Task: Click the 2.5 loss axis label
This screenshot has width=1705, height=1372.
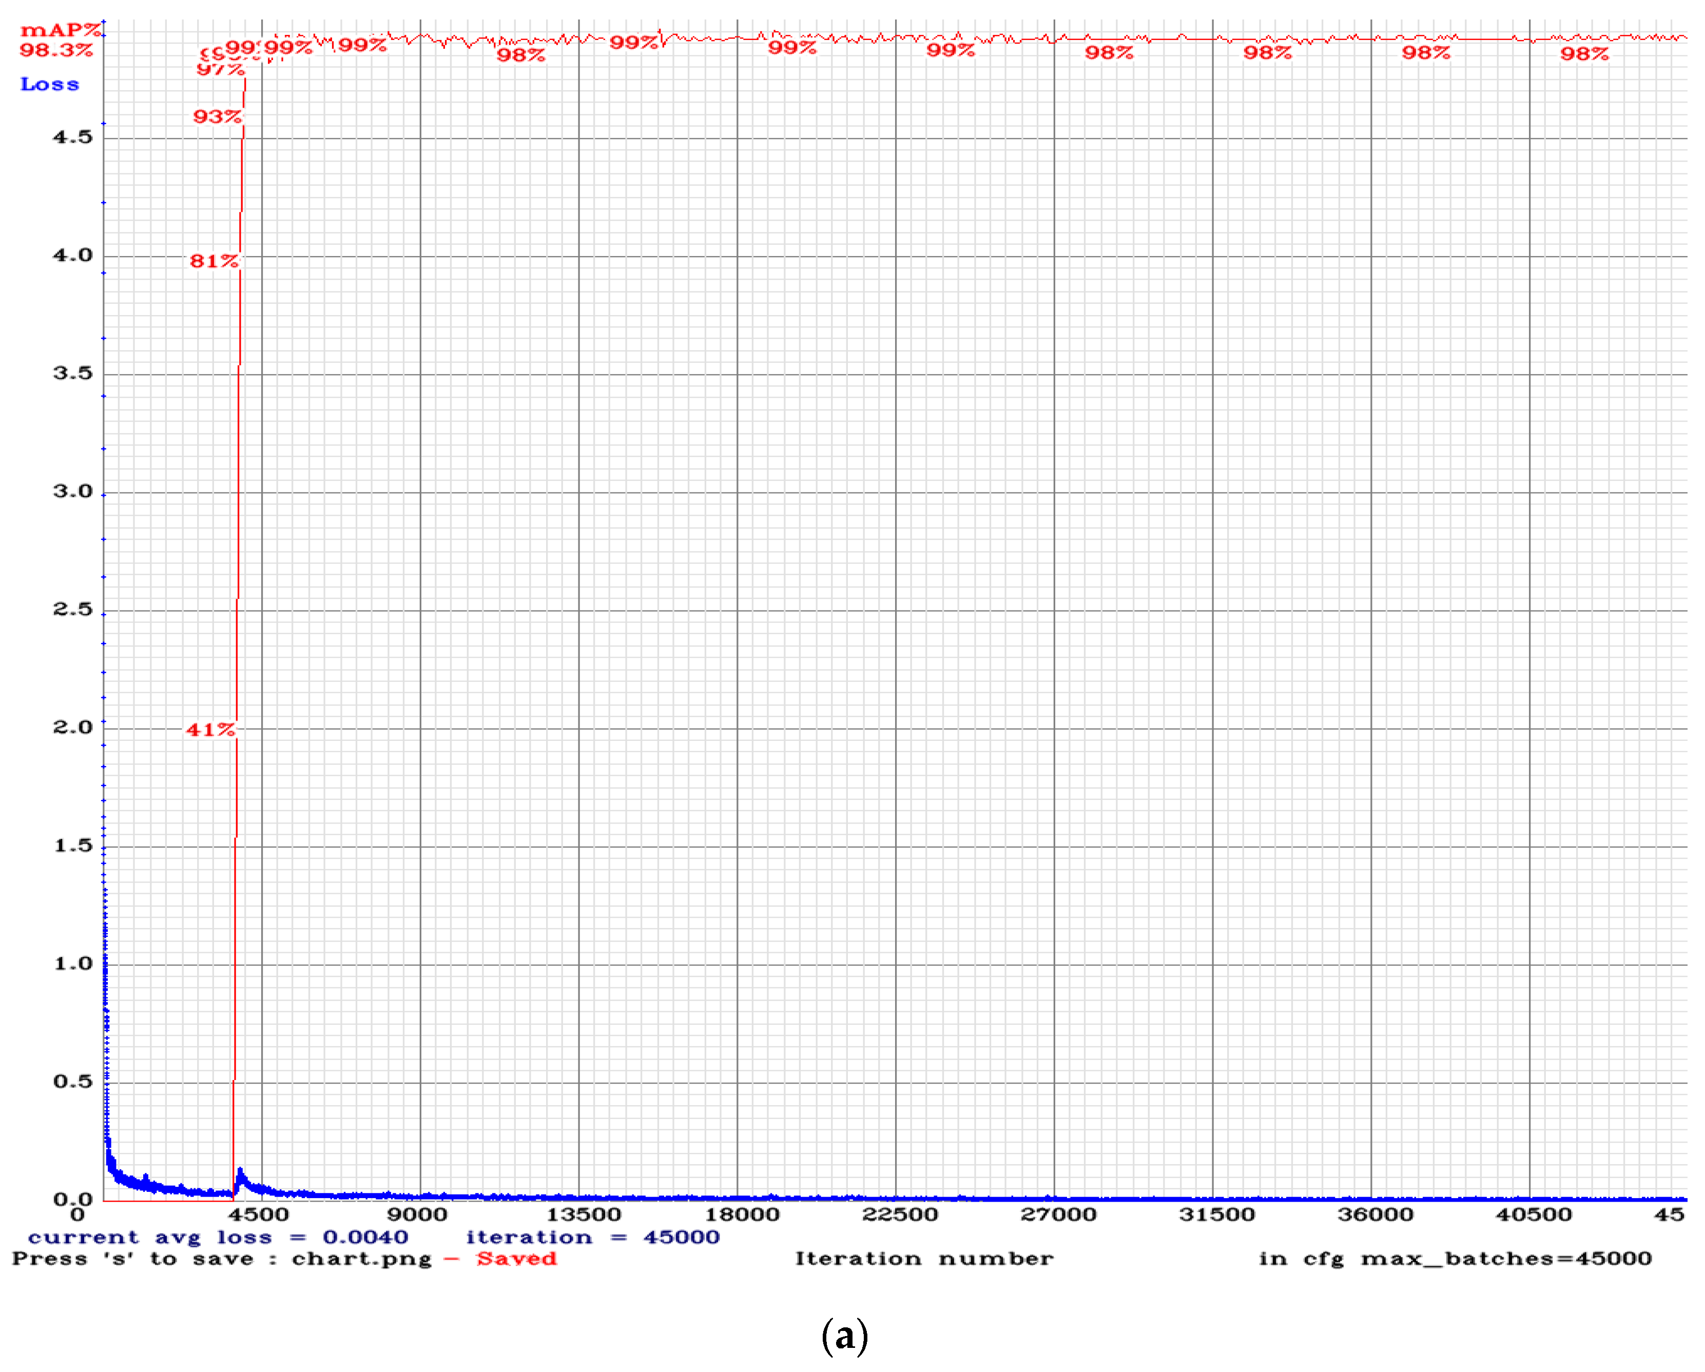Action: click(x=73, y=610)
